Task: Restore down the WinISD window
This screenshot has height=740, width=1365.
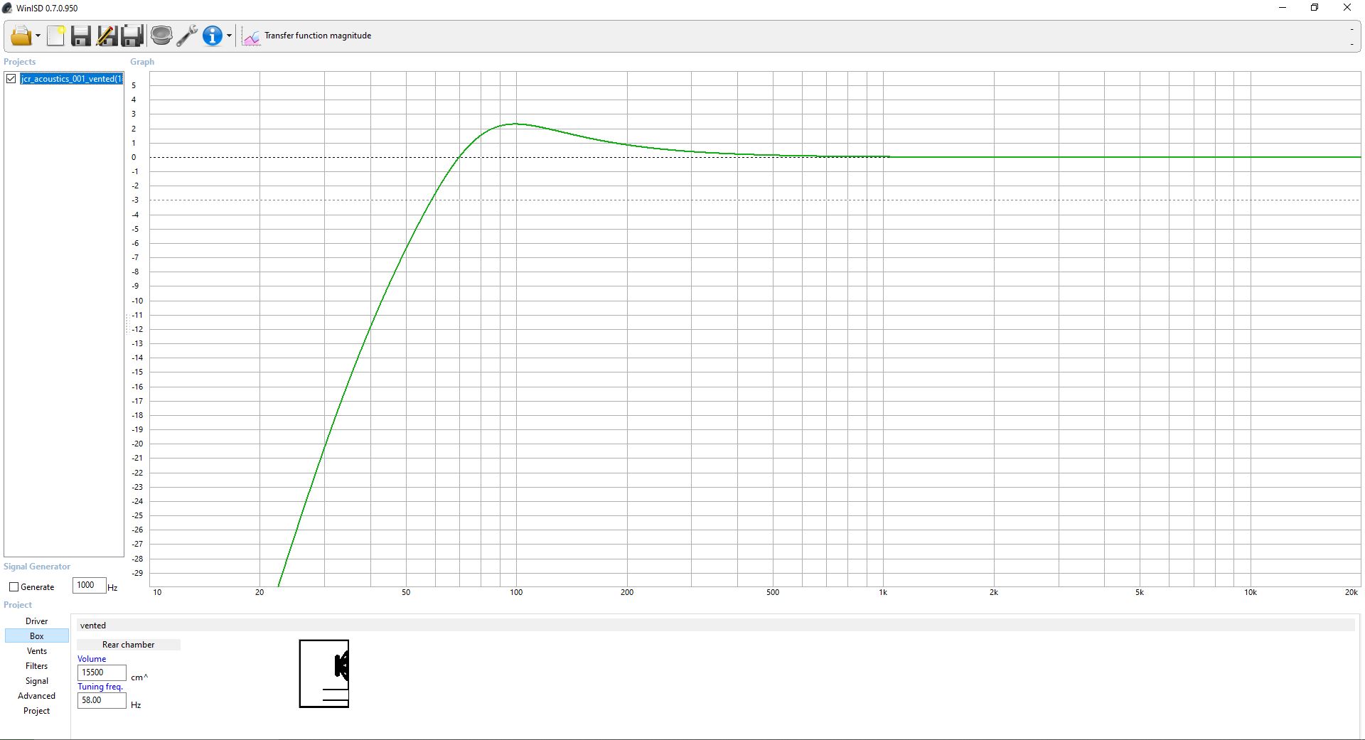Action: (x=1315, y=8)
